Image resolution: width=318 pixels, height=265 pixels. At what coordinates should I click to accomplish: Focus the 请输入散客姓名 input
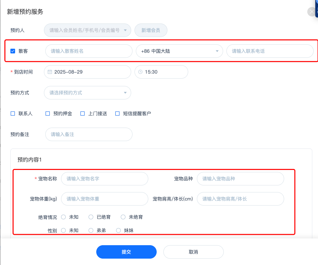click(x=89, y=51)
